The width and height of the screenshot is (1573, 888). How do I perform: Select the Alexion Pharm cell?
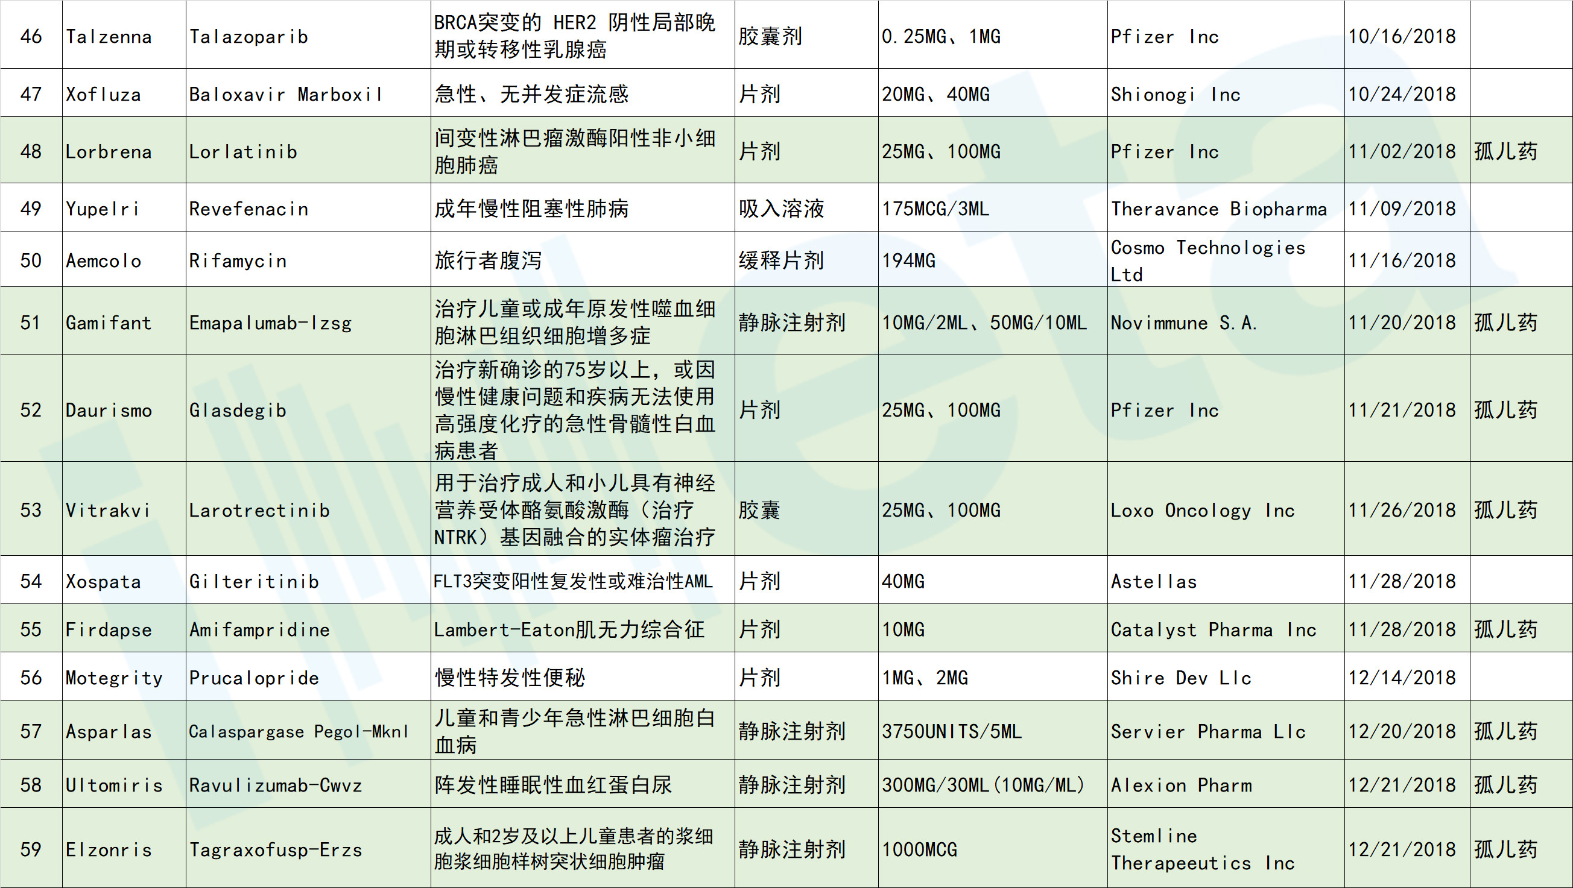[x=1226, y=784]
